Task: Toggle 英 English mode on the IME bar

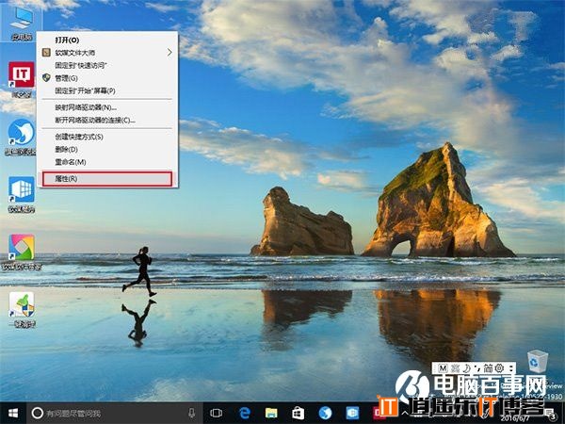Action: (455, 368)
